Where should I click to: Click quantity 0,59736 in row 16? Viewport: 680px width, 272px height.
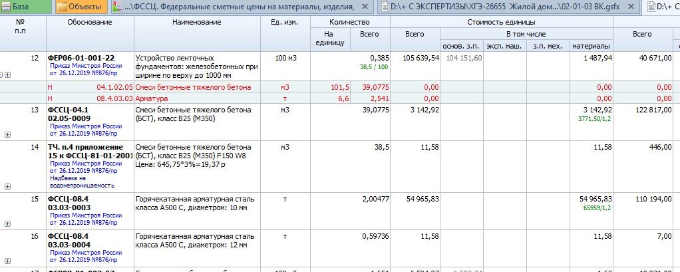click(x=375, y=237)
